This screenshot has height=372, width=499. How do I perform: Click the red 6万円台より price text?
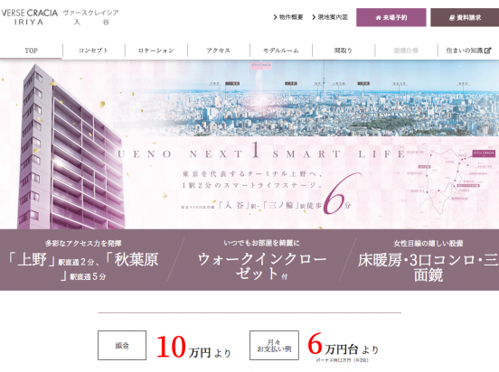(344, 344)
